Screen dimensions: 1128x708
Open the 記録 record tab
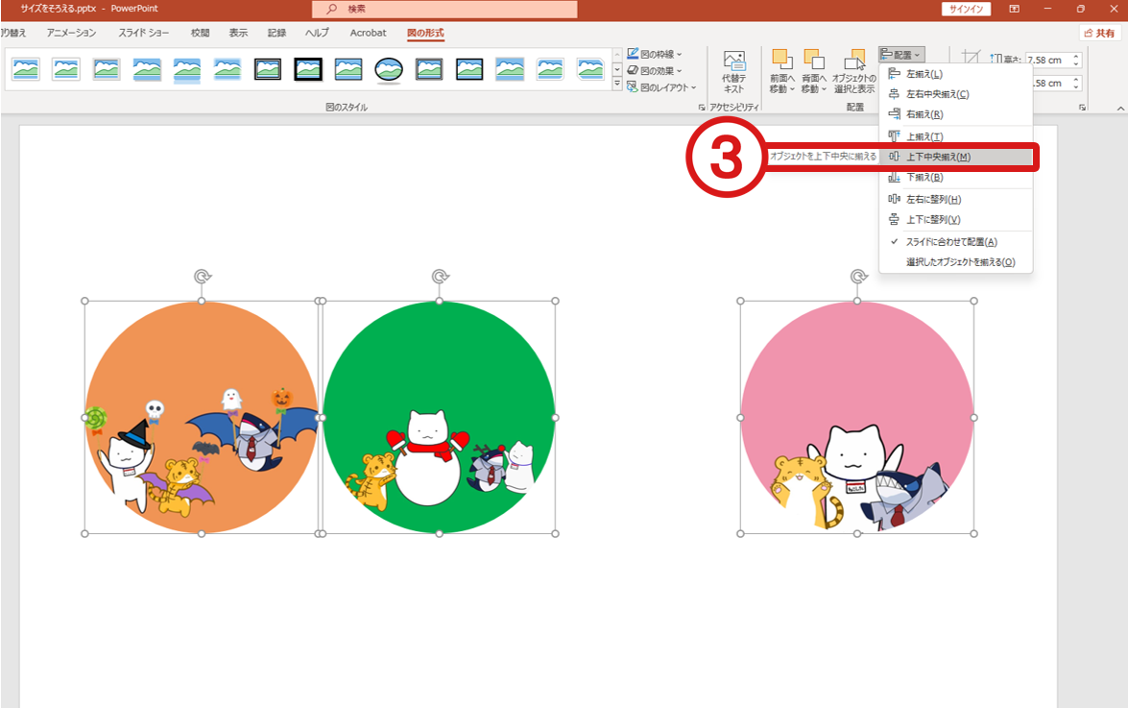click(x=276, y=33)
